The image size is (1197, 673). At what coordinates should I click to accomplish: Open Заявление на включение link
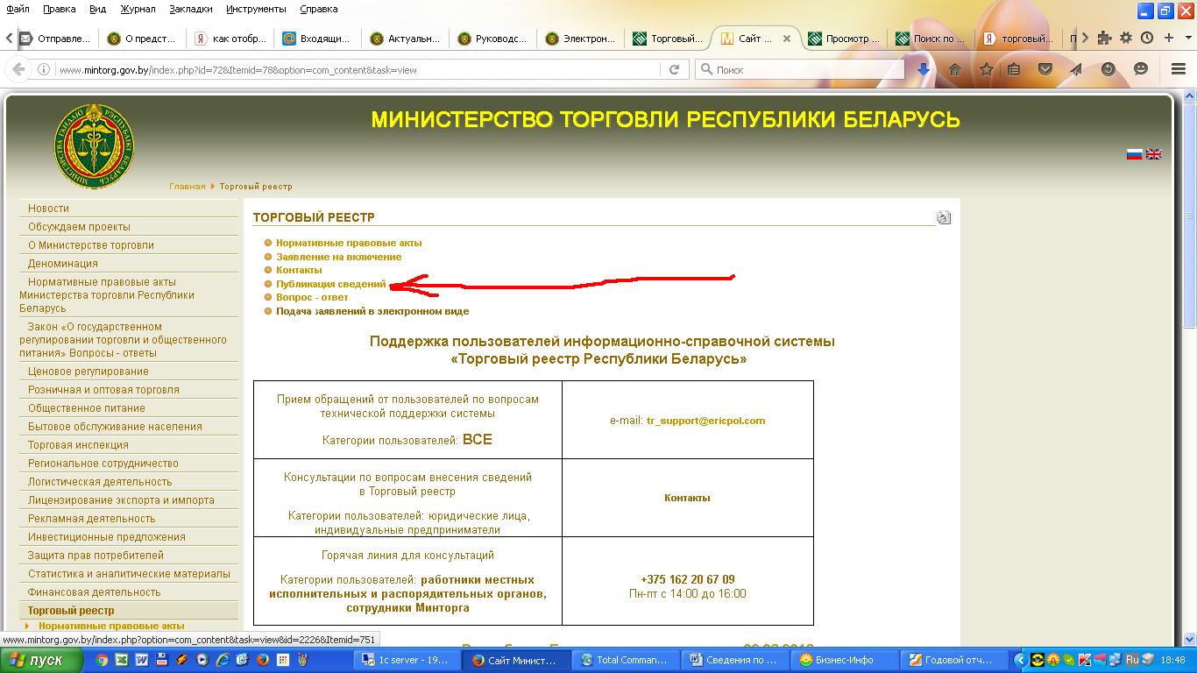pos(338,257)
